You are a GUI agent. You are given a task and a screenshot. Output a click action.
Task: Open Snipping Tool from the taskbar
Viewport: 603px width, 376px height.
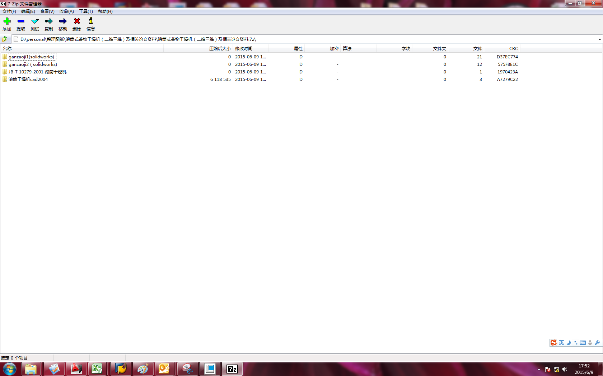point(187,369)
